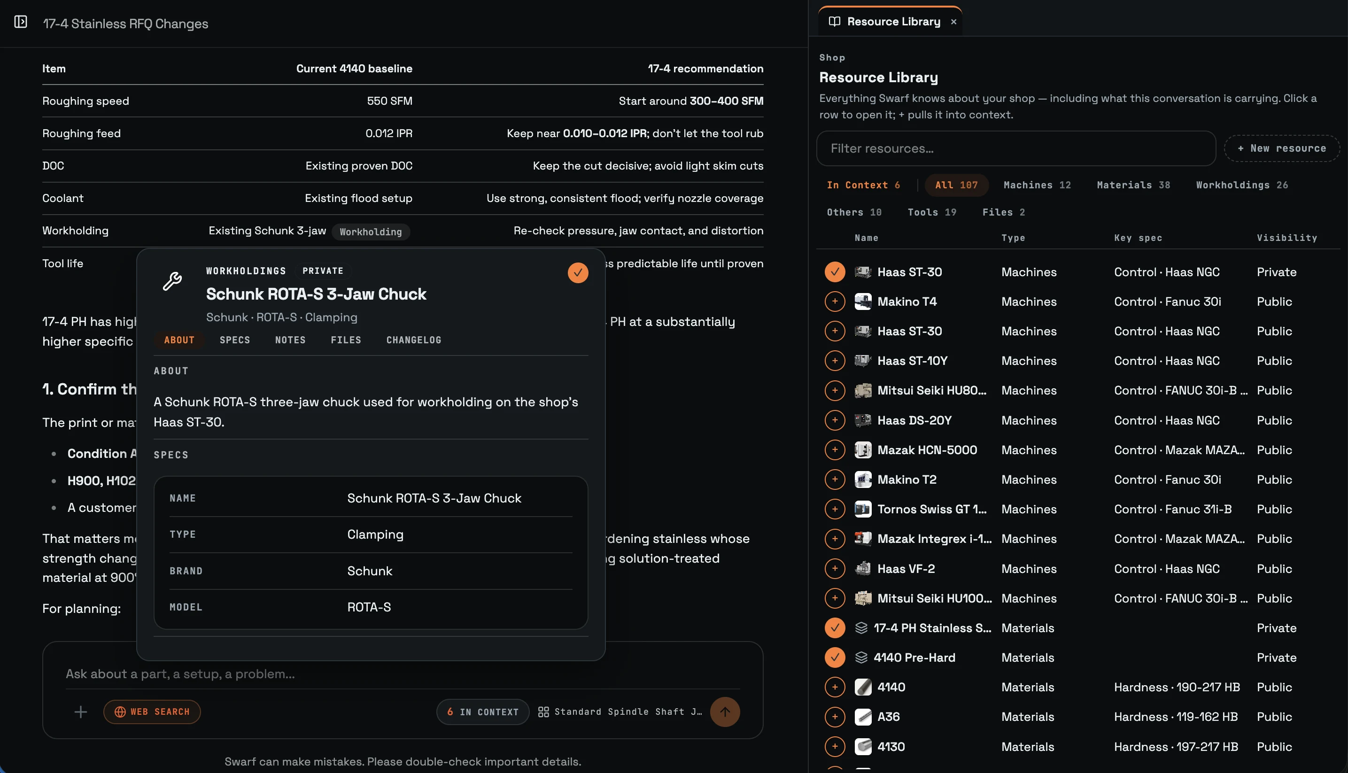Click the Type column header

click(x=1013, y=239)
